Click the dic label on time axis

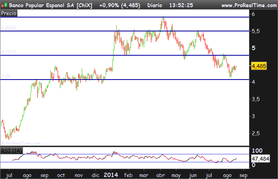pos(95,175)
